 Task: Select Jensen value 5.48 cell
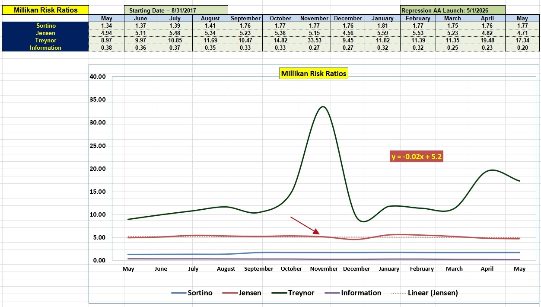point(175,33)
